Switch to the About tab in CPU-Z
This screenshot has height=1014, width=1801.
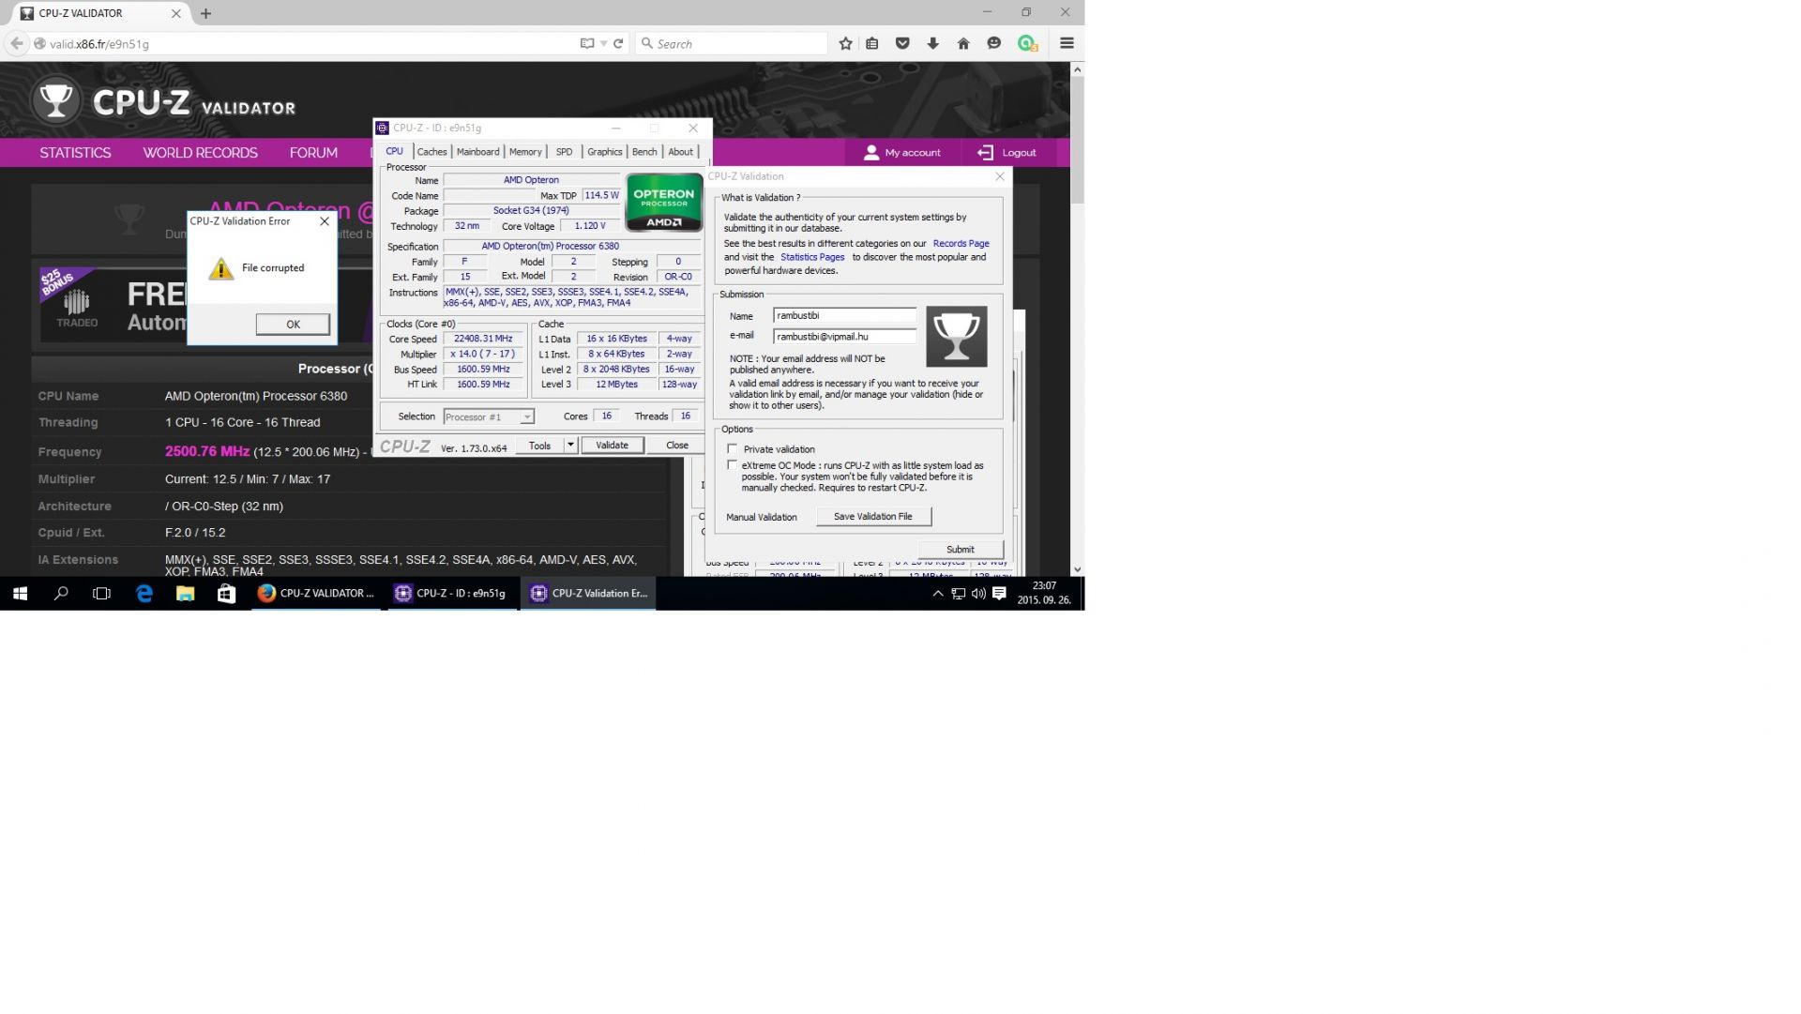pyautogui.click(x=681, y=152)
